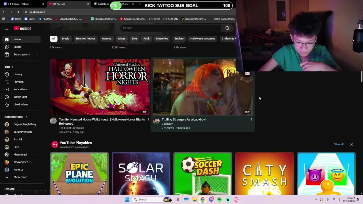363x204 pixels.
Task: Click the search magnifier button
Action: pos(227,28)
